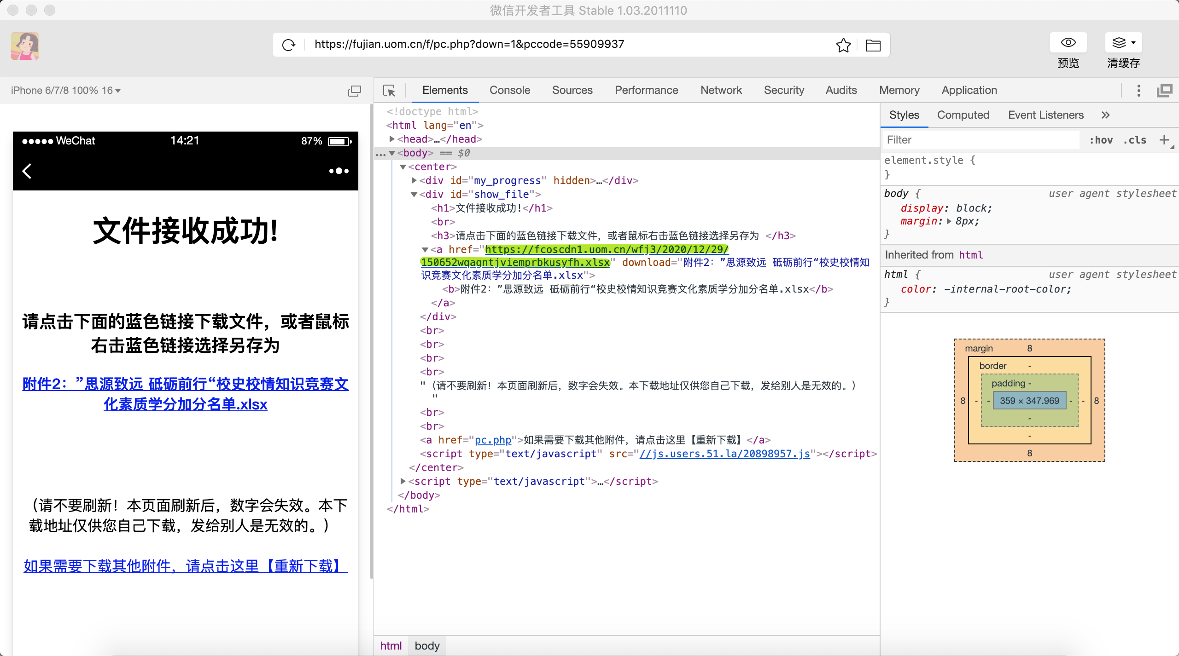Tap the WeChat back arrow
This screenshot has height=656, width=1179.
(x=27, y=171)
